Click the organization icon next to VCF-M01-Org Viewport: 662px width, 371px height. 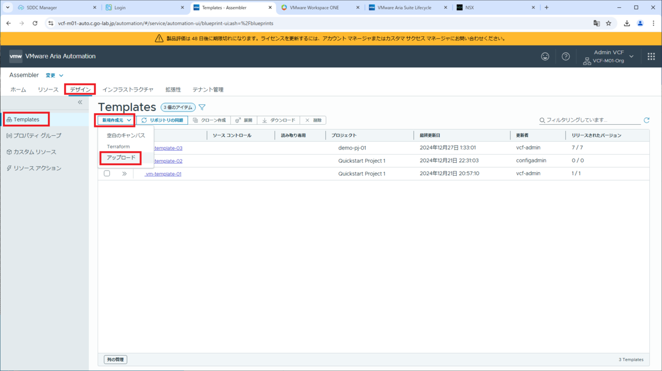587,61
